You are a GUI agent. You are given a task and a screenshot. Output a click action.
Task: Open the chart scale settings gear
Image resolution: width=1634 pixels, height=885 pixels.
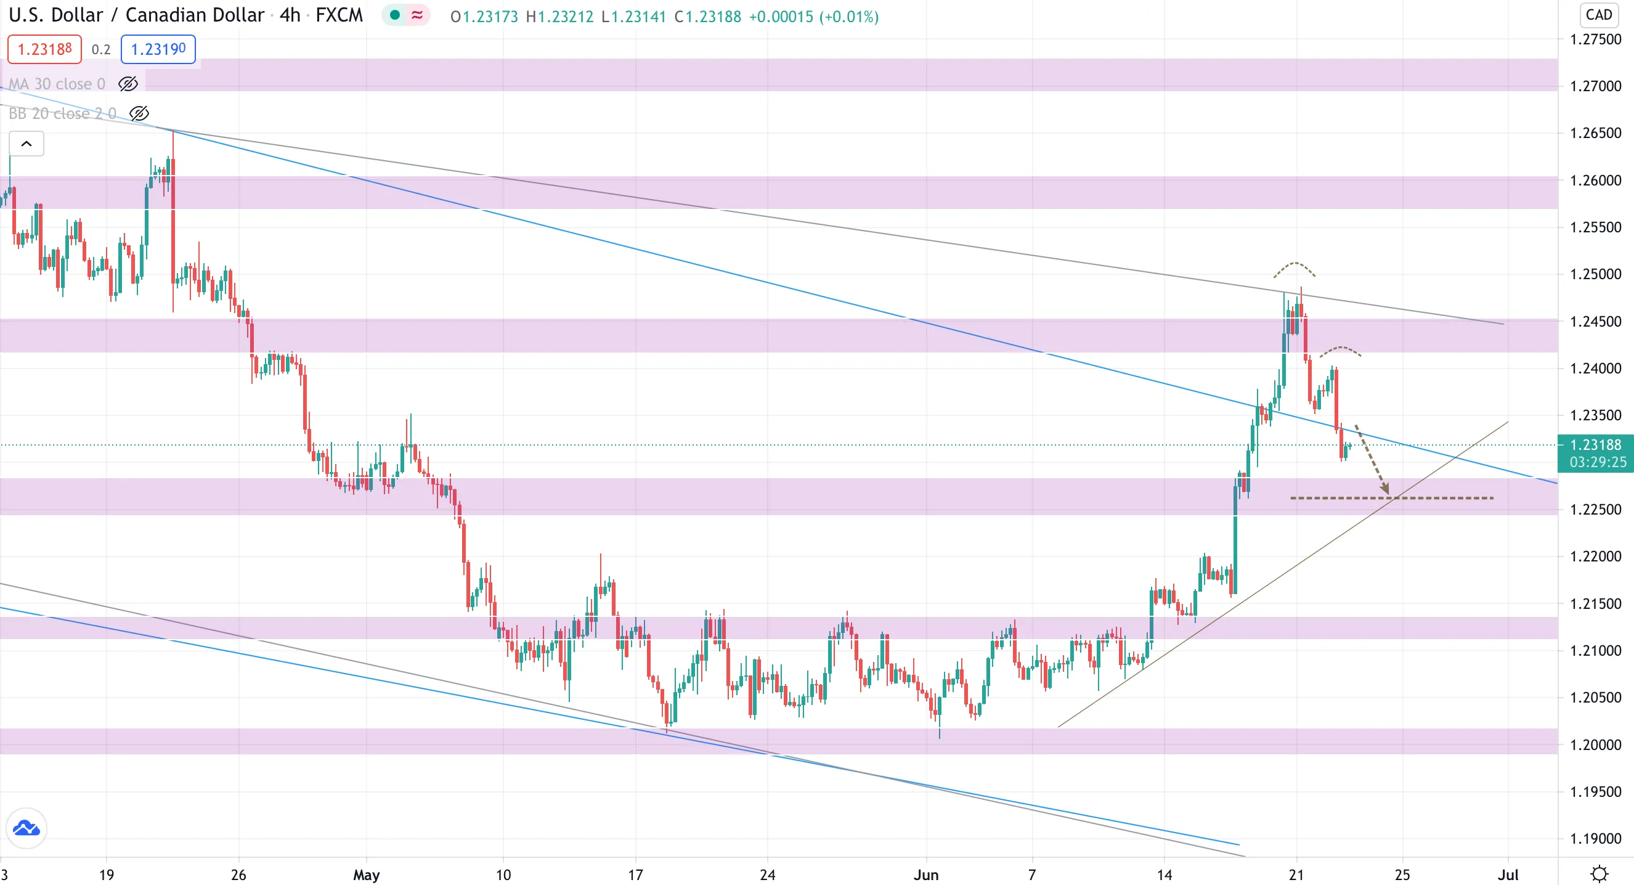(x=1599, y=873)
